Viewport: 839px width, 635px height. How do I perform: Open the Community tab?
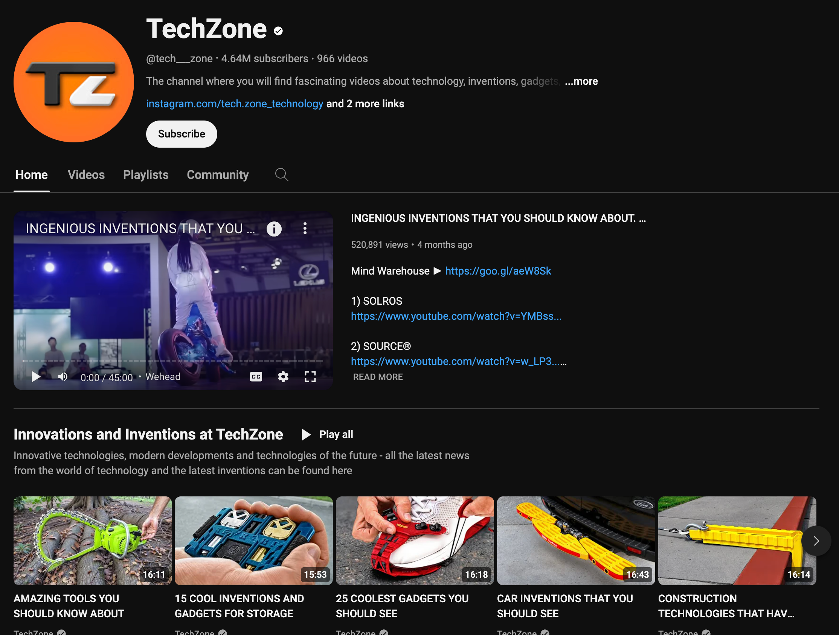click(218, 175)
